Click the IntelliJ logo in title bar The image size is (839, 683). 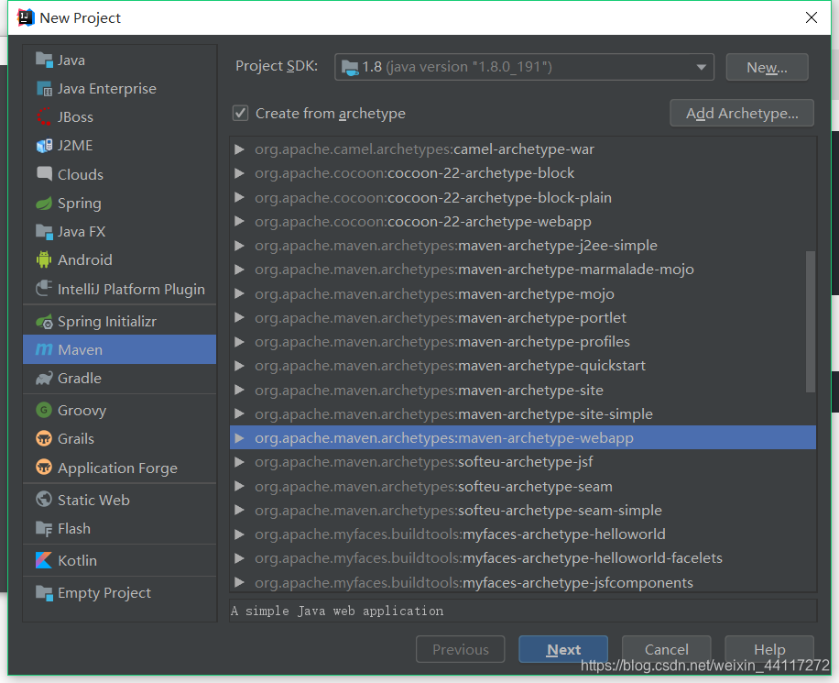pos(26,17)
